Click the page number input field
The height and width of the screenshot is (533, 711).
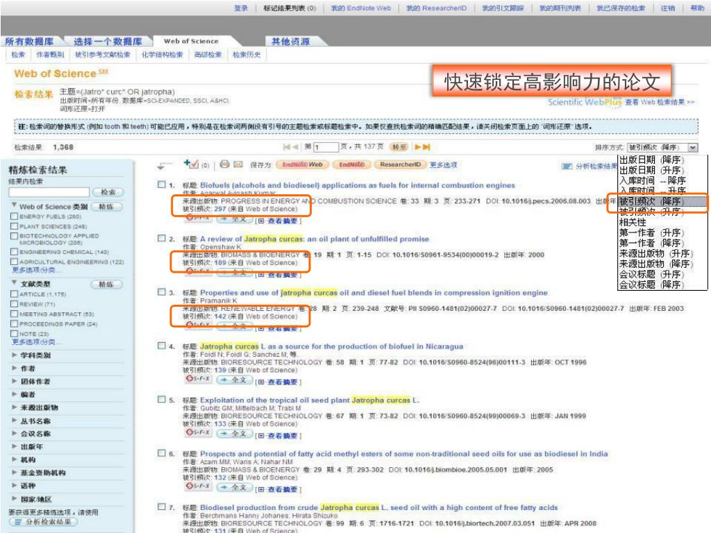pos(326,147)
